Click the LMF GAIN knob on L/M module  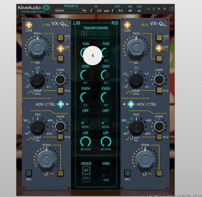pyautogui.click(x=60, y=126)
